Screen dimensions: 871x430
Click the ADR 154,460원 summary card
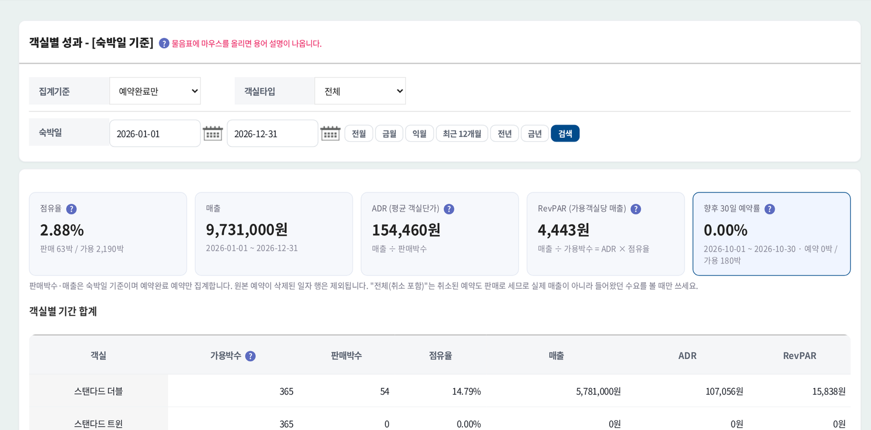coord(440,234)
